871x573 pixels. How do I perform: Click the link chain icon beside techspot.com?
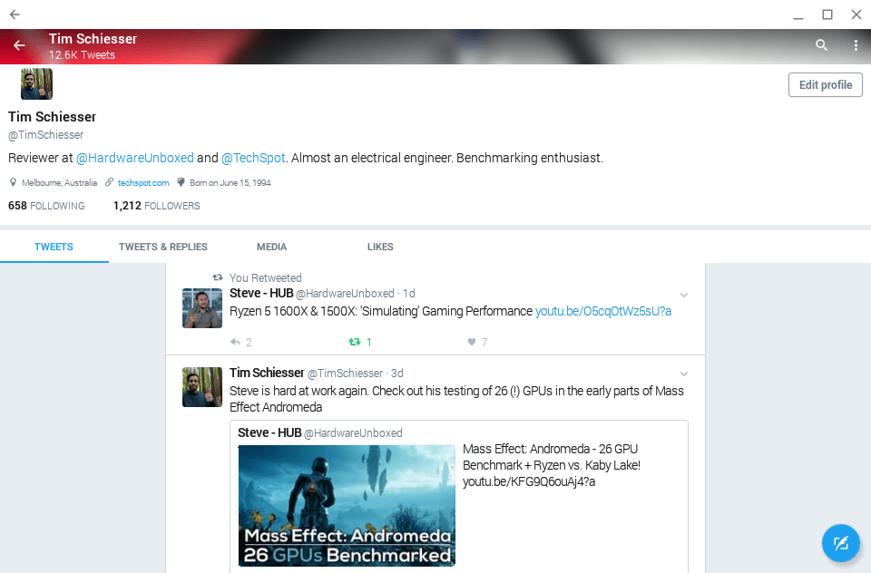110,182
